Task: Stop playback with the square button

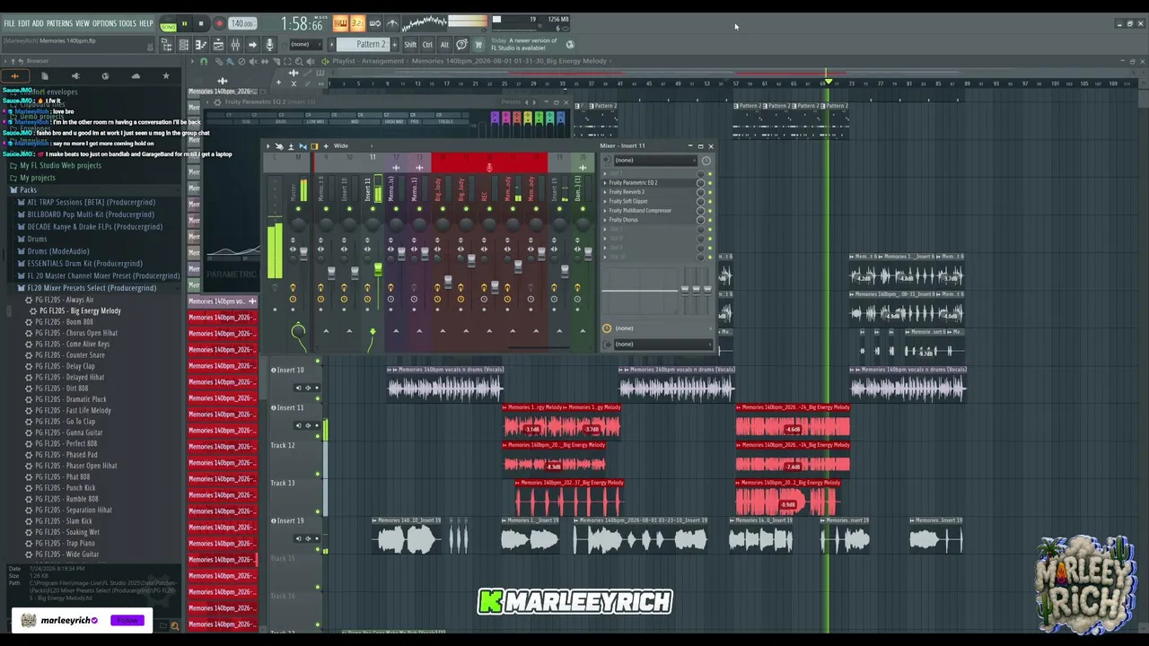Action: coord(201,24)
